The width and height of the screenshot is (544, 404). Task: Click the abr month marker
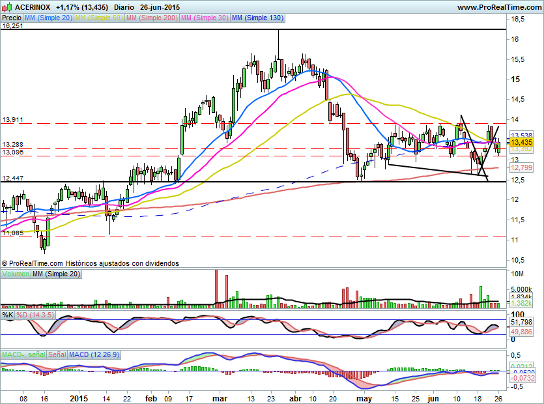point(295,398)
